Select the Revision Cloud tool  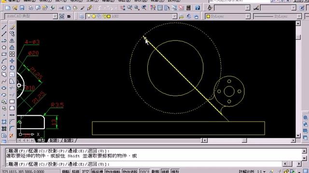(4, 74)
